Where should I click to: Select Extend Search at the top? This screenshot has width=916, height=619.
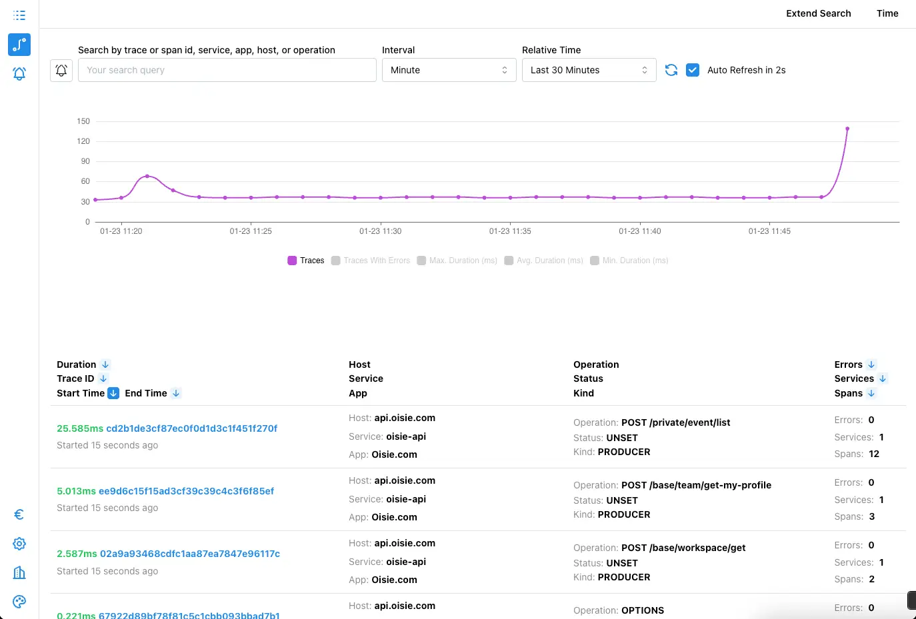pos(819,13)
